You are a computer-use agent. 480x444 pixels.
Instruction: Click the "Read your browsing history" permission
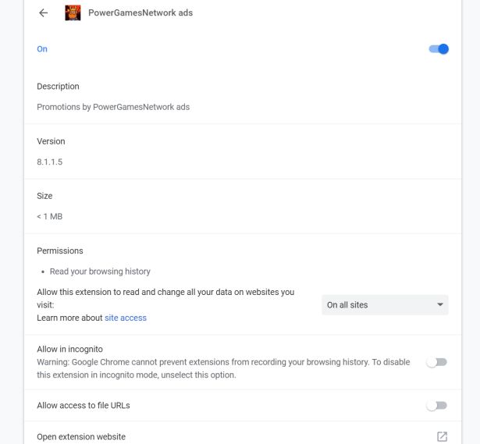pyautogui.click(x=100, y=272)
